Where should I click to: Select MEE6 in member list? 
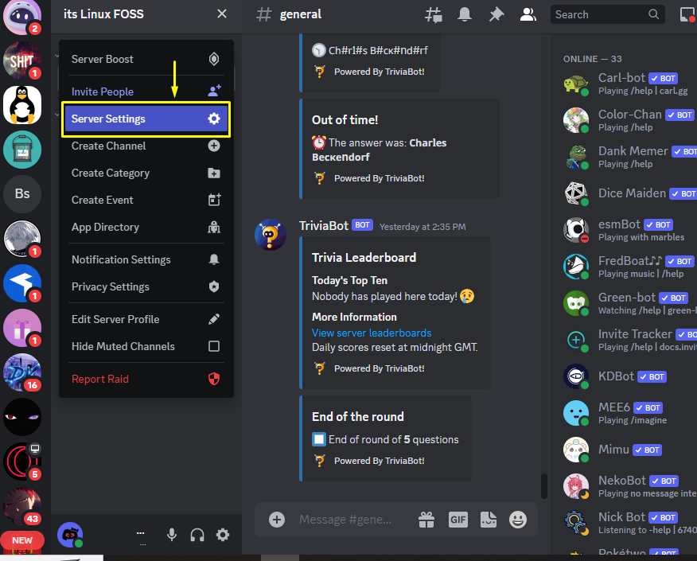[625, 413]
